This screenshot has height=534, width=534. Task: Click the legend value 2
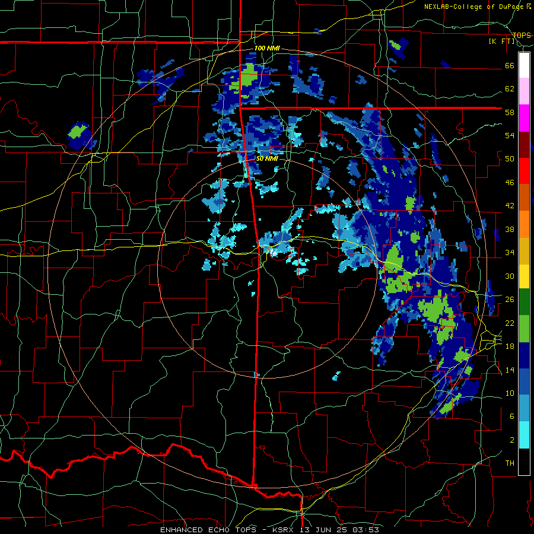pyautogui.click(x=511, y=440)
